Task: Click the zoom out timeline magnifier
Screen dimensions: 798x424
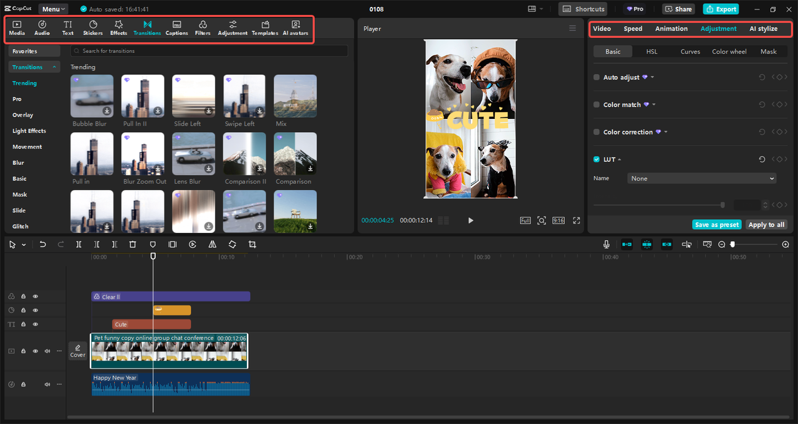Action: tap(722, 245)
